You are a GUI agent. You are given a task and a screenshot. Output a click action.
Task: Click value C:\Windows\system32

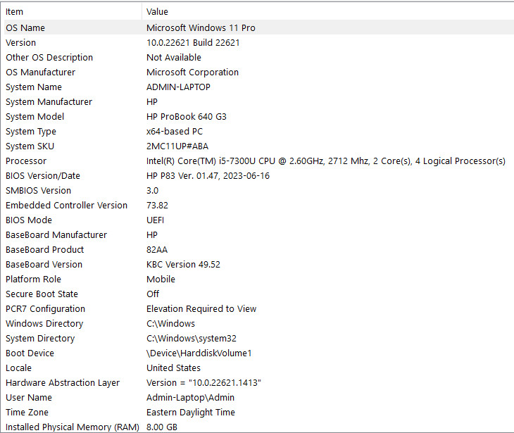(191, 338)
